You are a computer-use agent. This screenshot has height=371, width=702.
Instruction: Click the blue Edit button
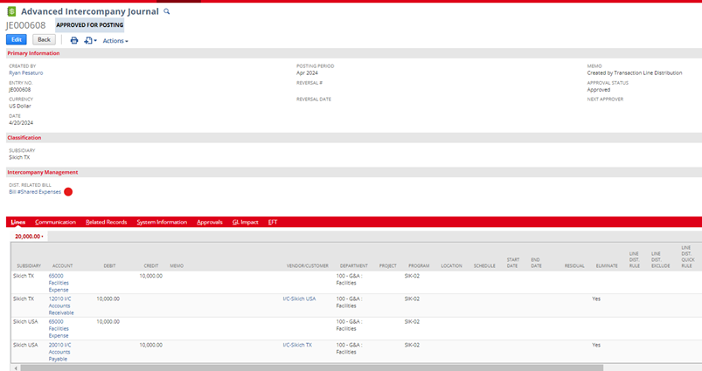[16, 40]
